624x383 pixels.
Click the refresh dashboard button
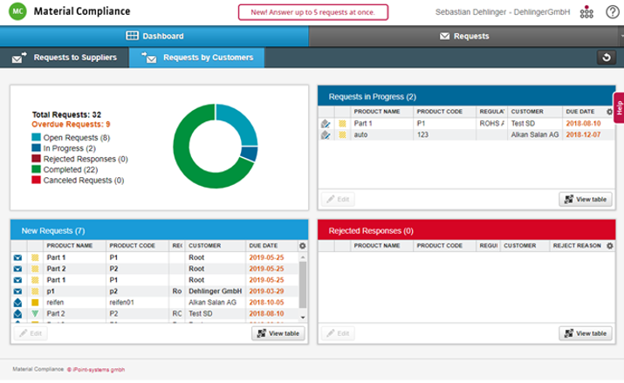(x=607, y=58)
